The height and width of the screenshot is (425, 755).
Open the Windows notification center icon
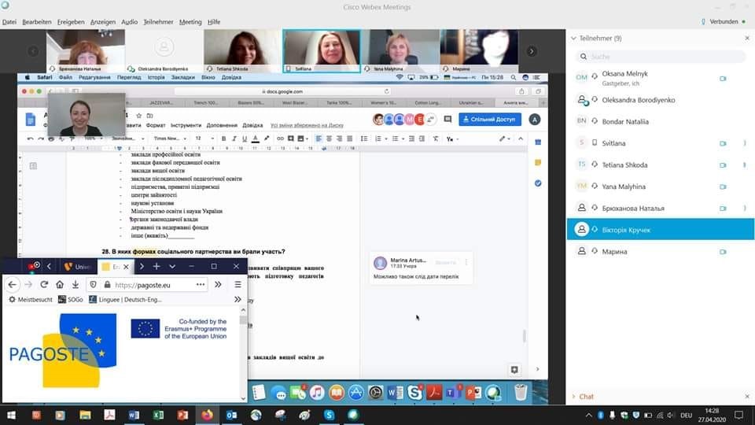[739, 415]
